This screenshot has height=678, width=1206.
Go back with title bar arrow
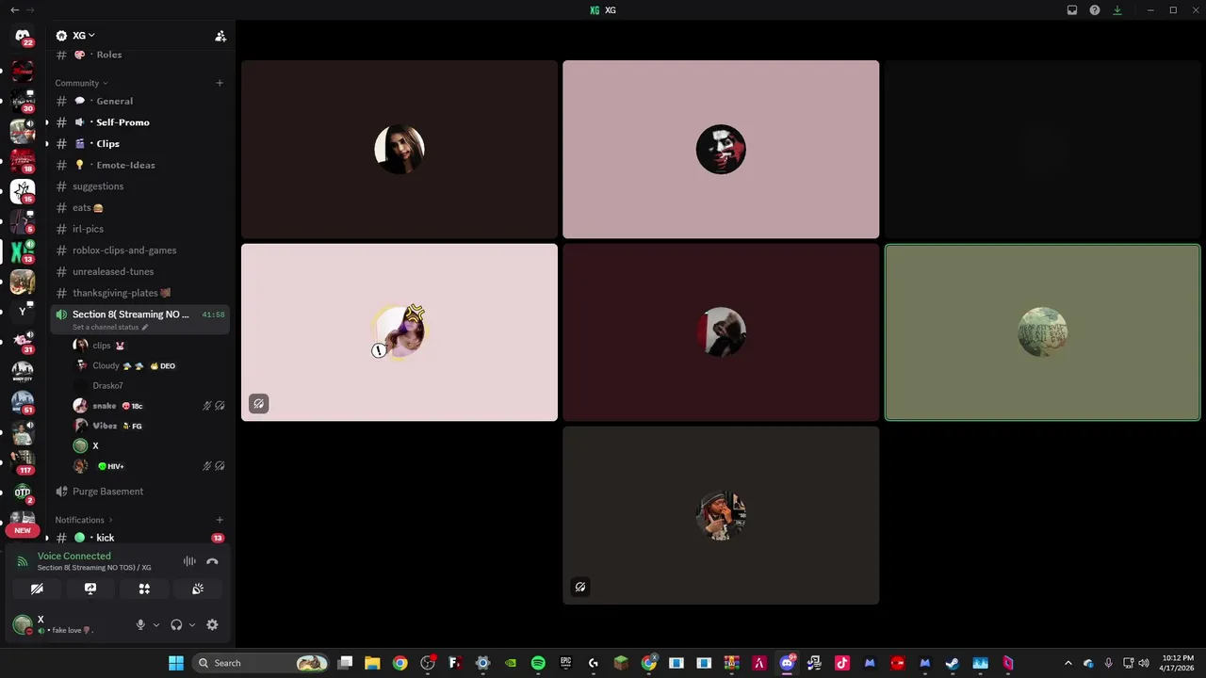pos(14,9)
